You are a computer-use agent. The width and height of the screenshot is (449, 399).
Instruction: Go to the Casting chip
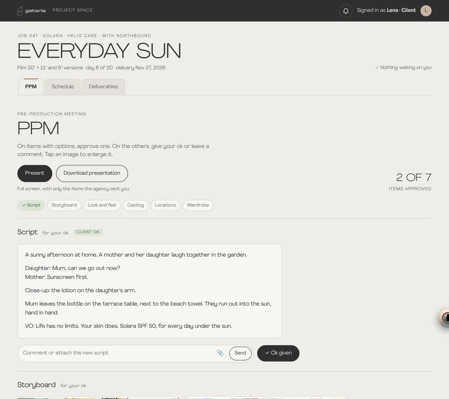click(135, 205)
